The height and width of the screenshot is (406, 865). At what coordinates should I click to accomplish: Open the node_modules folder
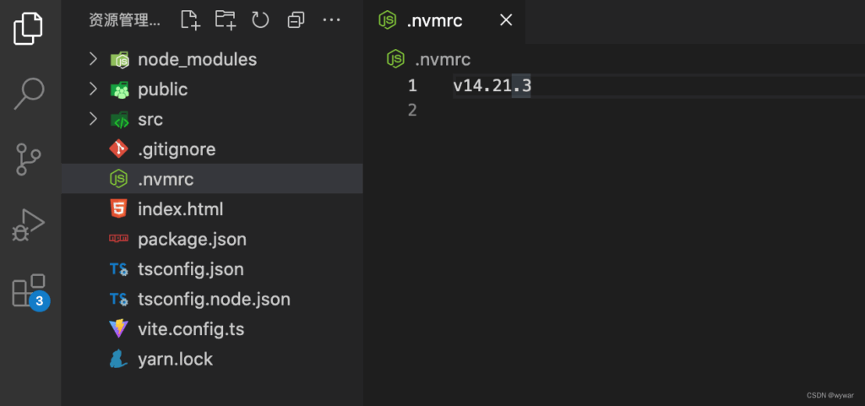tap(197, 59)
